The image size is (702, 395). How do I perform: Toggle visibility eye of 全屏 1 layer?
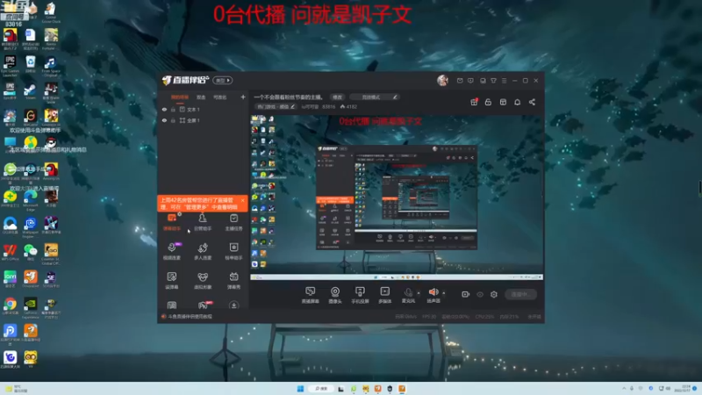164,120
